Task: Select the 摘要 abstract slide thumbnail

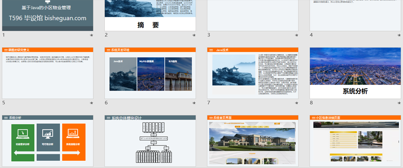Action: [150, 15]
